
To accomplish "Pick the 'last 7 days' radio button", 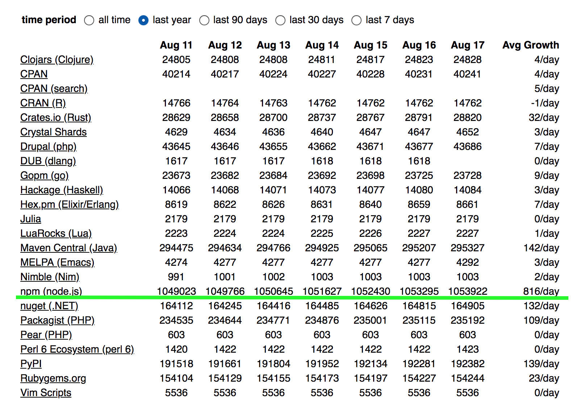I will click(356, 20).
